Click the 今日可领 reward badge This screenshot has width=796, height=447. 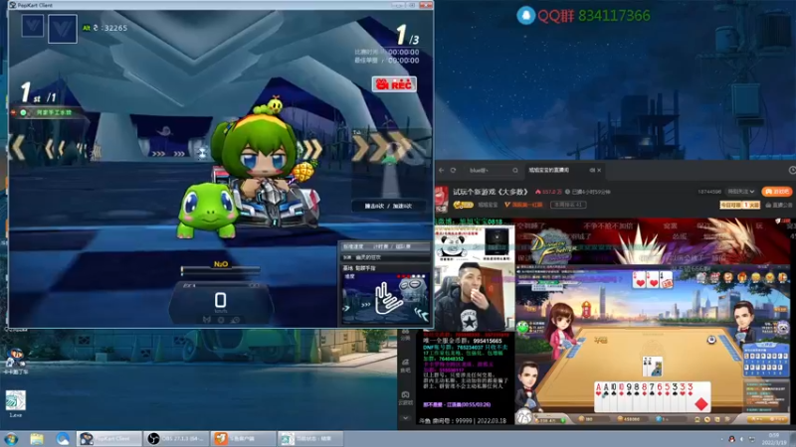(739, 205)
